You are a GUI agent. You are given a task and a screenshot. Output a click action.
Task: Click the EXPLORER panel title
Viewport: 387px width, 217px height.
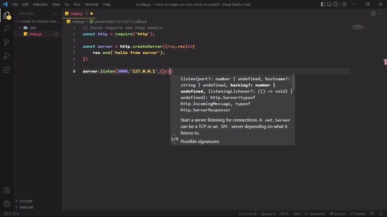27,13
